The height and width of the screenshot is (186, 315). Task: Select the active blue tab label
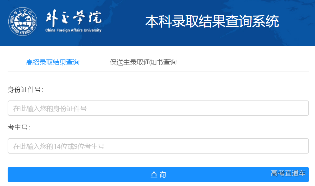tap(53, 62)
